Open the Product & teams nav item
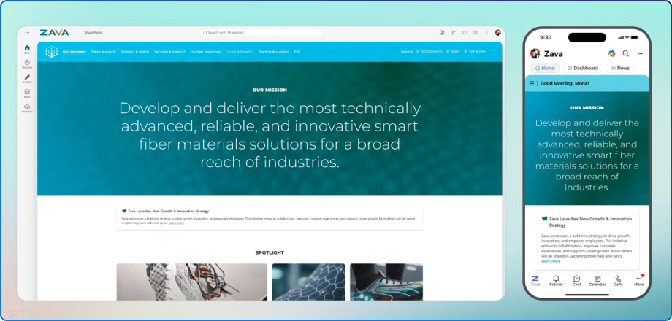 [135, 51]
